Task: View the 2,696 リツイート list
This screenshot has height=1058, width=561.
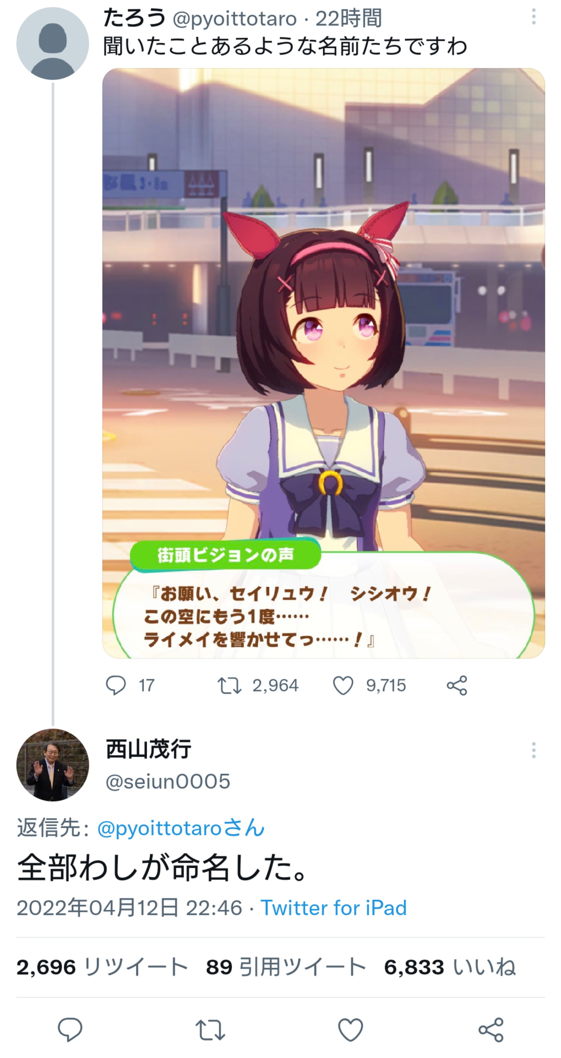Action: (102, 967)
